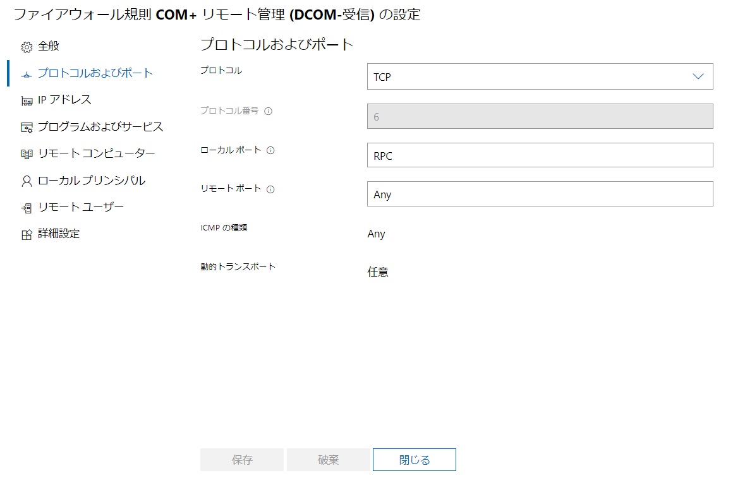733x478 pixels.
Task: Click the 動的トランスポート value 任意
Action: [x=378, y=272]
